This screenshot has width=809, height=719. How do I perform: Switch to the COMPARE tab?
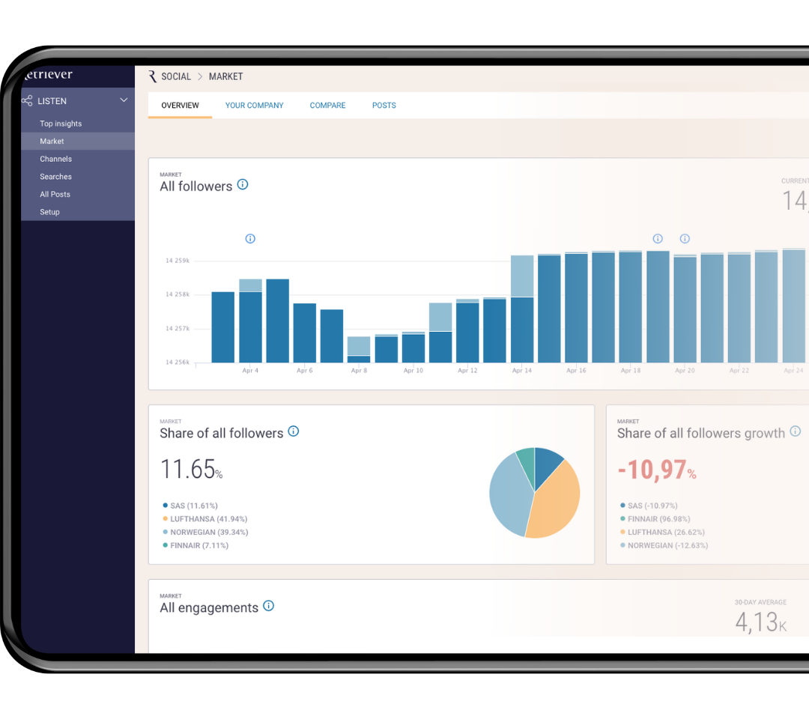[x=327, y=105]
